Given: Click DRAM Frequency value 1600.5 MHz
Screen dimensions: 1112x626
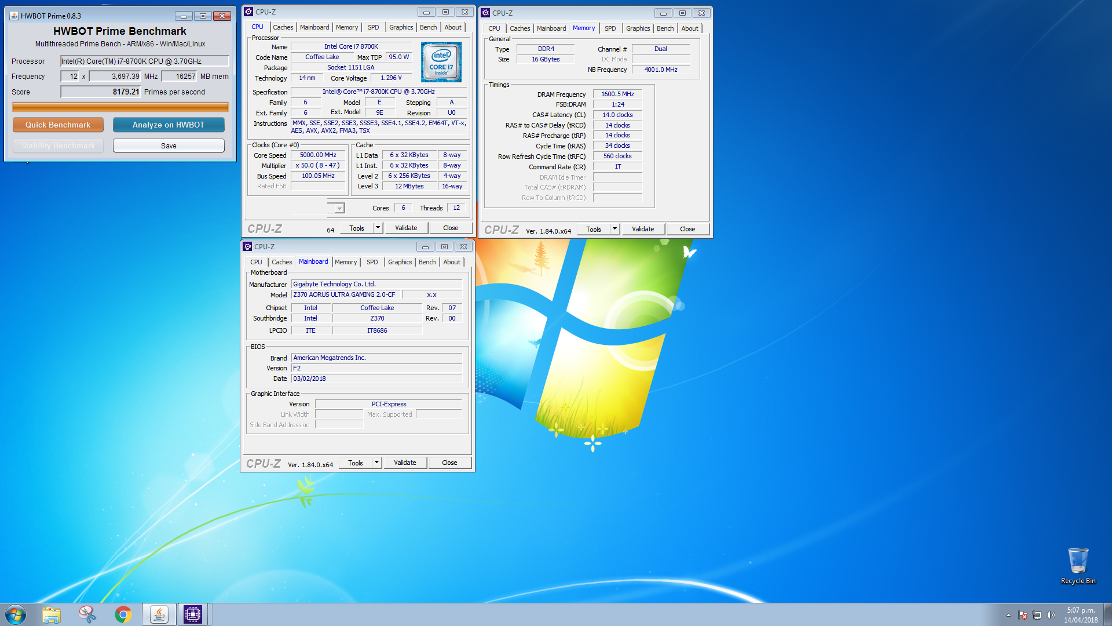Looking at the screenshot, I should click(617, 94).
